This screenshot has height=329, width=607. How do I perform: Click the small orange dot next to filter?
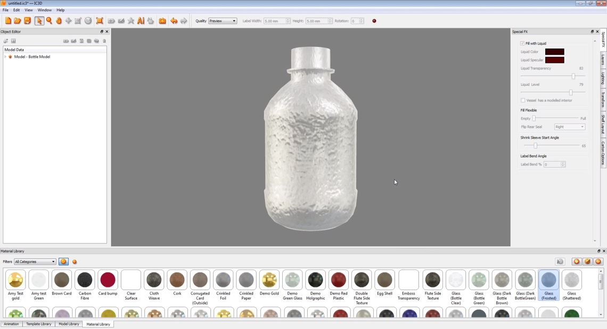pyautogui.click(x=75, y=262)
